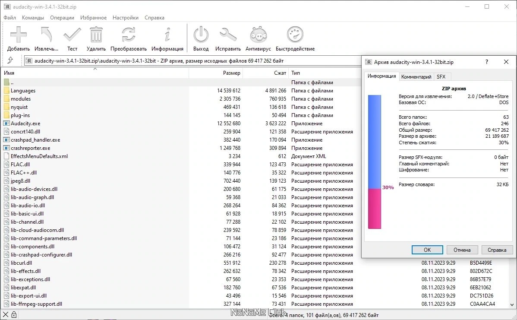Click the archive path address field
The height and width of the screenshot is (320, 517).
(x=192, y=61)
